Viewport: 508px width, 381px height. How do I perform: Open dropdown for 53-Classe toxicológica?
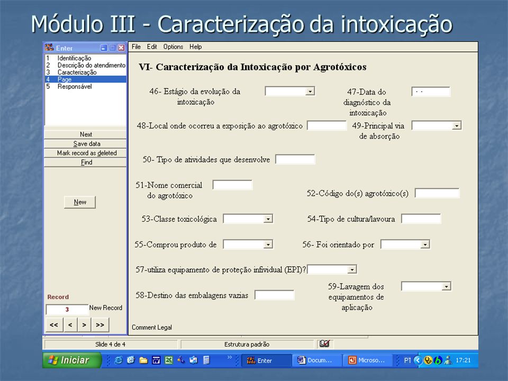click(268, 219)
